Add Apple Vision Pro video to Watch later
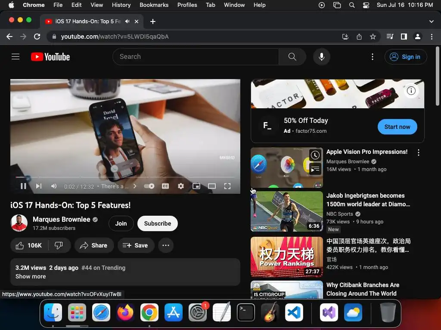 point(315,155)
